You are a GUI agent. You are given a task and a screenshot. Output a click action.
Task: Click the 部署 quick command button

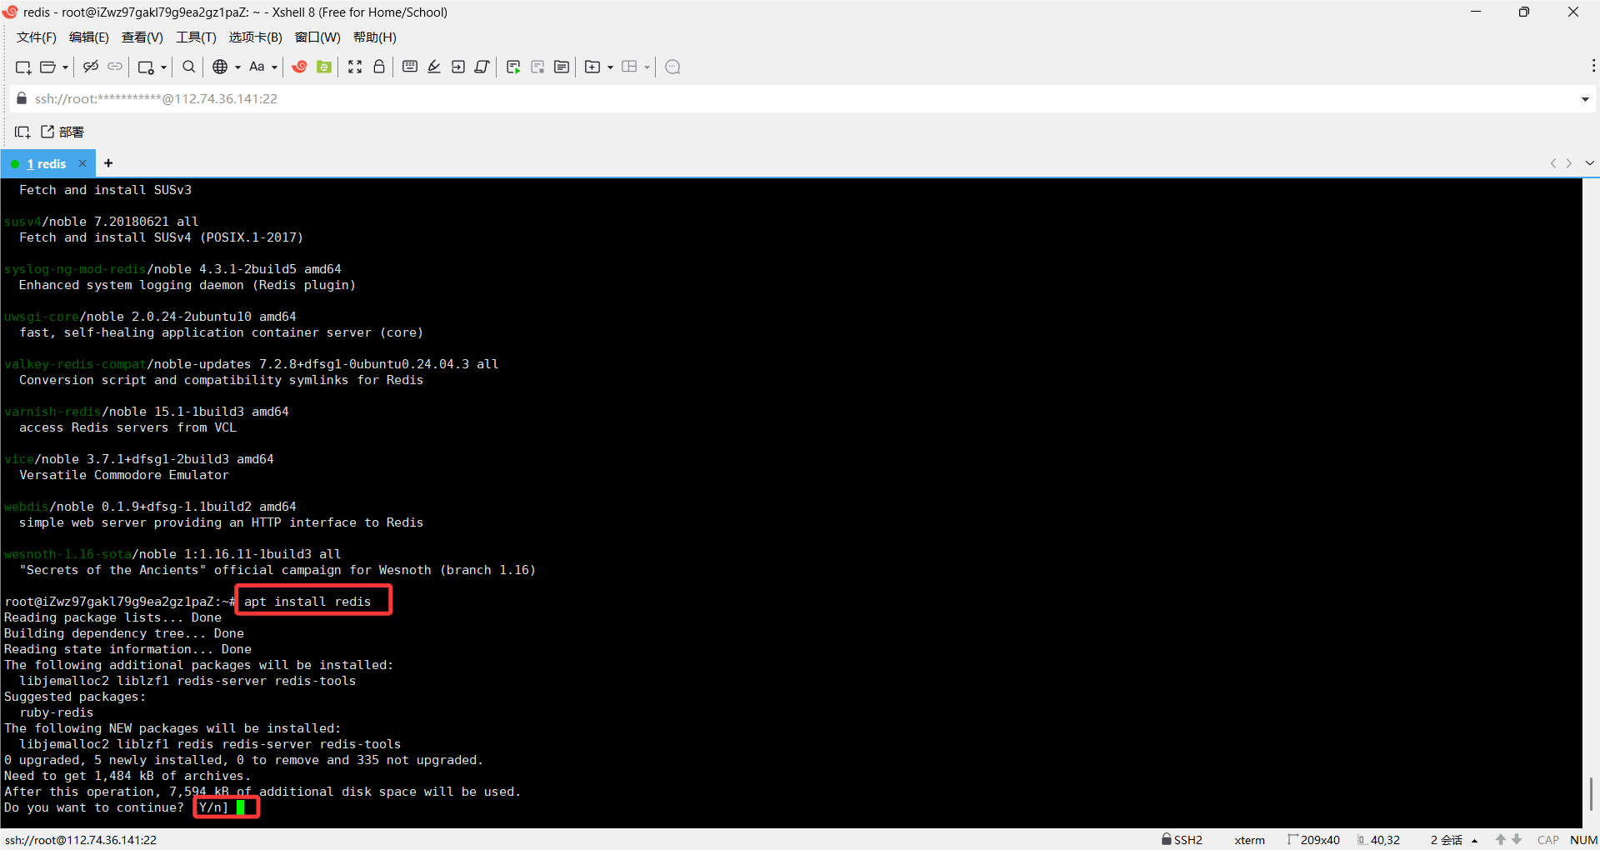[62, 132]
